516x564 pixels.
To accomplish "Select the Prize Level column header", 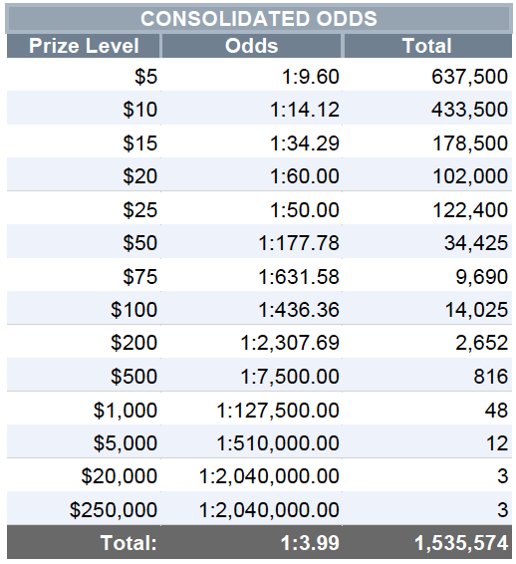I will click(84, 46).
